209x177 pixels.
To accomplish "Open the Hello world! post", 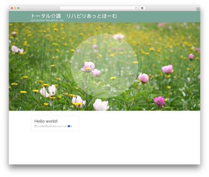I will click(x=46, y=121).
